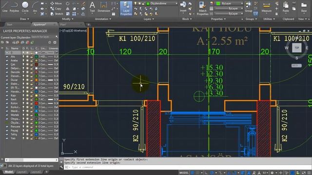Select the Layout2 tab
312x175 pixels.
point(36,172)
